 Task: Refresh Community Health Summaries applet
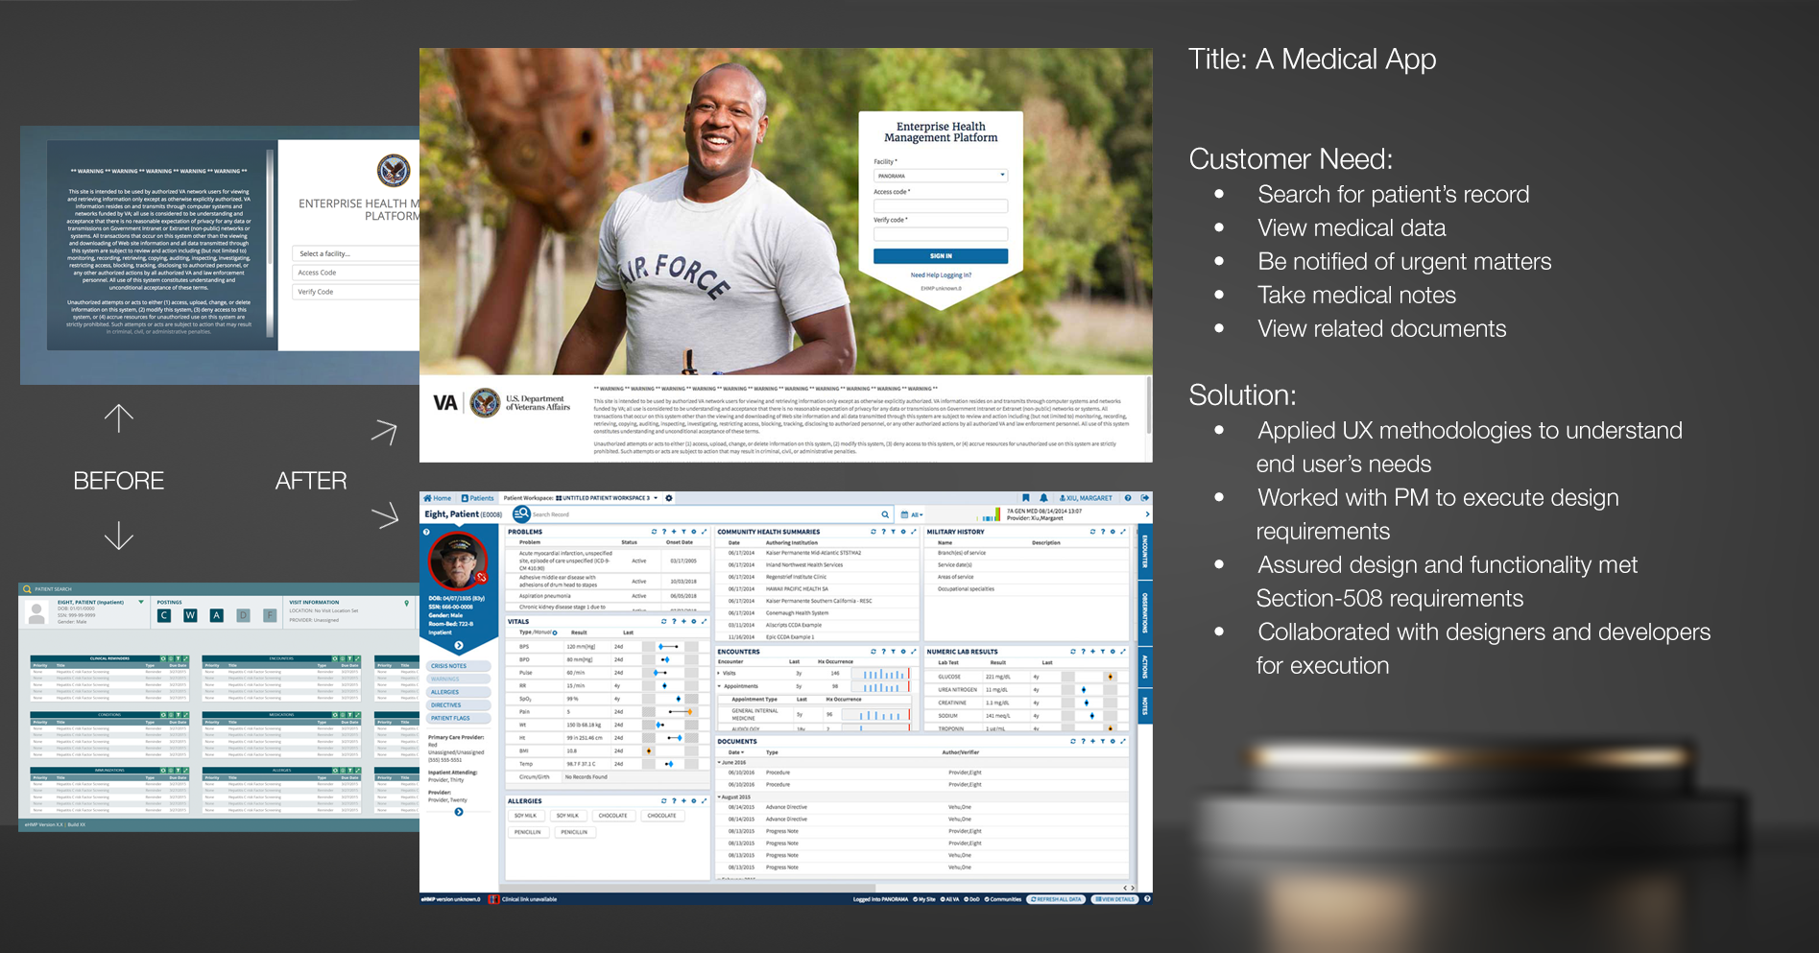pos(874,532)
